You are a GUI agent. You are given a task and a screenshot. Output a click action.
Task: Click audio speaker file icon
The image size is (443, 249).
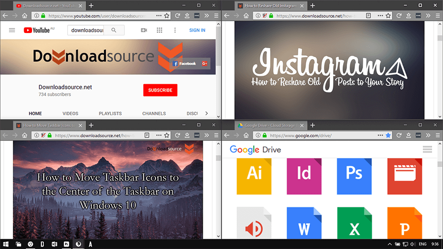point(254,223)
